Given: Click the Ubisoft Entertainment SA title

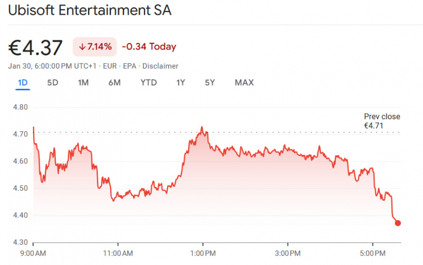Looking at the screenshot, I should tap(90, 11).
